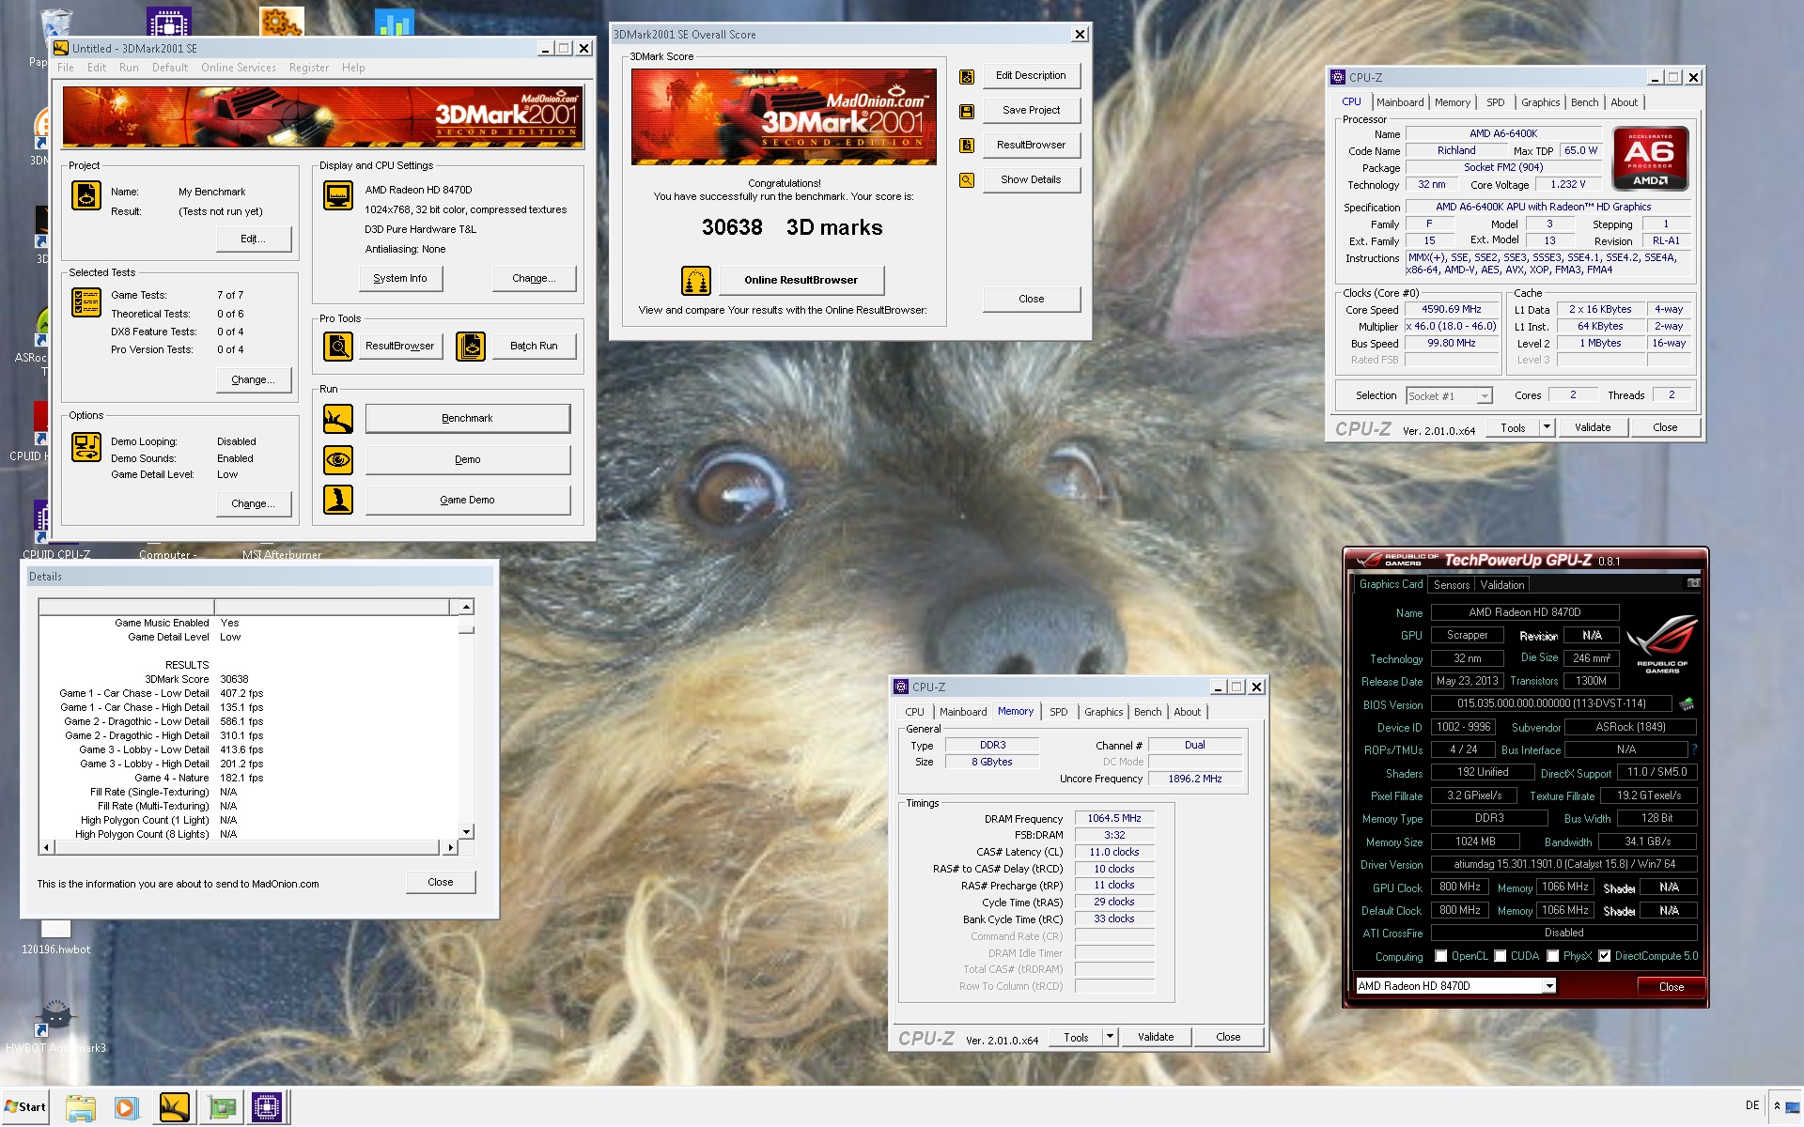Toggle the OpenCL checkbox in GPU-Z
The width and height of the screenshot is (1804, 1127).
(1440, 956)
